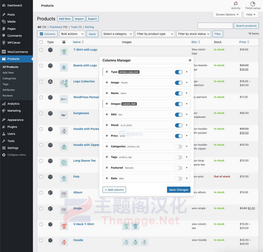Open the Appearance menu

[x=15, y=120]
